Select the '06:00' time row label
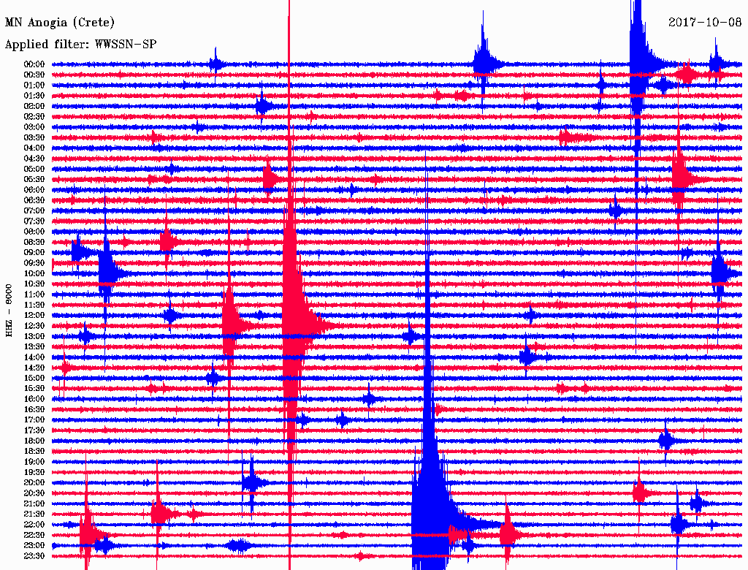This screenshot has height=570, width=748. [34, 189]
